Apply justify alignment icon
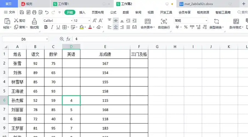This screenshot has height=137, width=248. 128,27
